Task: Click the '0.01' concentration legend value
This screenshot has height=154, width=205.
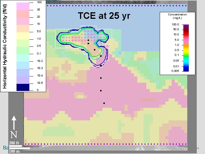Action: 176,66
